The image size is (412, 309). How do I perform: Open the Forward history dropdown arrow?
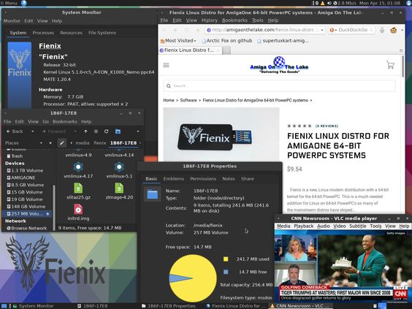click(x=75, y=131)
